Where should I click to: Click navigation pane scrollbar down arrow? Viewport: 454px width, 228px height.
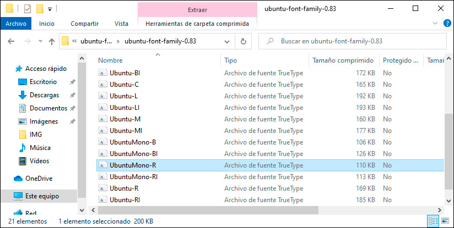82,210
